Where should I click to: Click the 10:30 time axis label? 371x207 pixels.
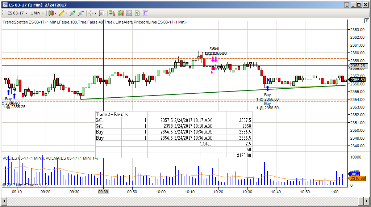click(247, 192)
